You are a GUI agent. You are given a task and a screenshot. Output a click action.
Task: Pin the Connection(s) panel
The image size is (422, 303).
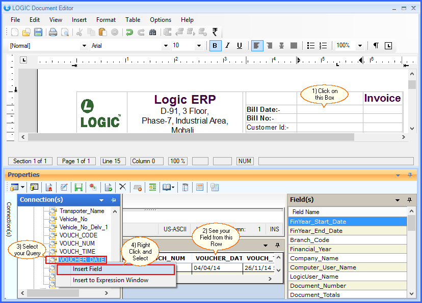click(x=113, y=200)
